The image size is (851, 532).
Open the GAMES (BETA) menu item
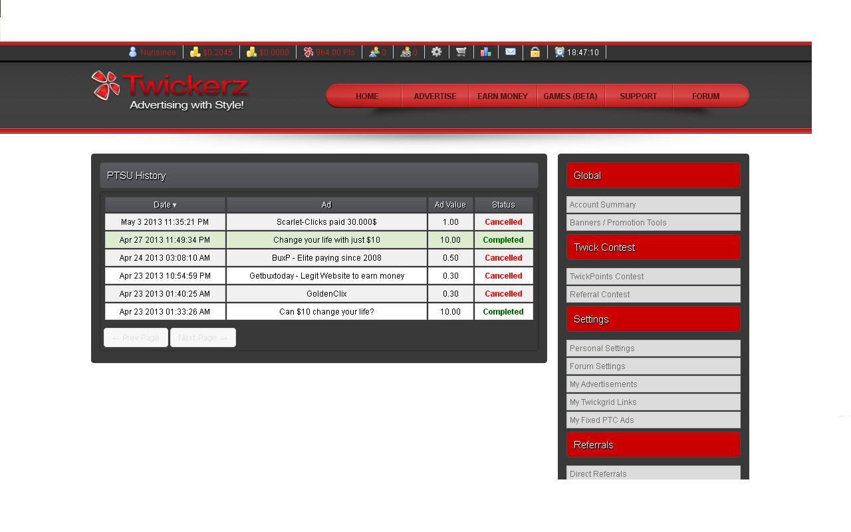[x=570, y=96]
